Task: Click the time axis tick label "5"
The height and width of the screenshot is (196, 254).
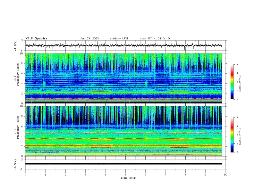Action: (x=125, y=175)
